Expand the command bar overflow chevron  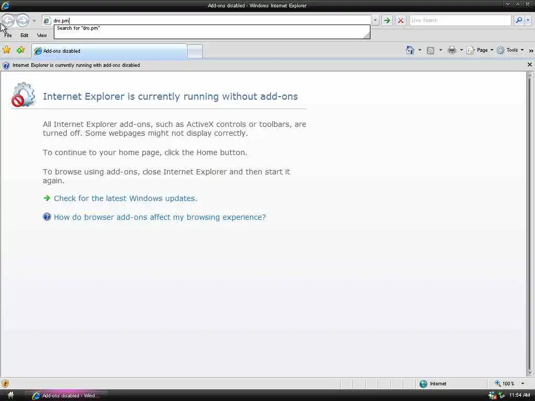(531, 51)
